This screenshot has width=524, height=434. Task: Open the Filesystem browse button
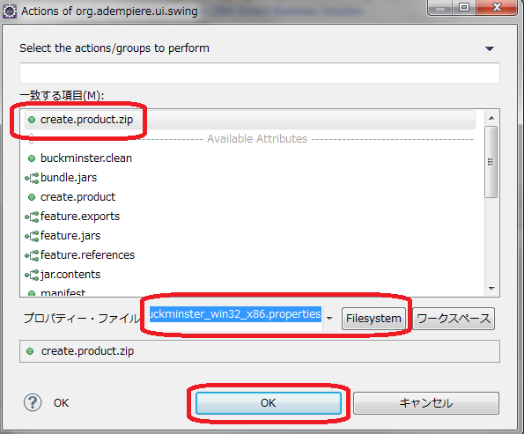373,319
